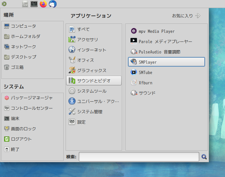
Task: Select the オフィス category
Action: click(94, 60)
